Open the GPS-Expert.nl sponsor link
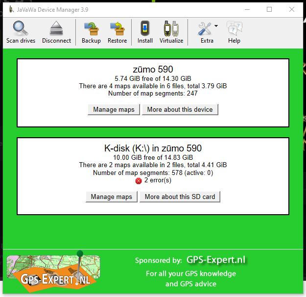 point(216,260)
